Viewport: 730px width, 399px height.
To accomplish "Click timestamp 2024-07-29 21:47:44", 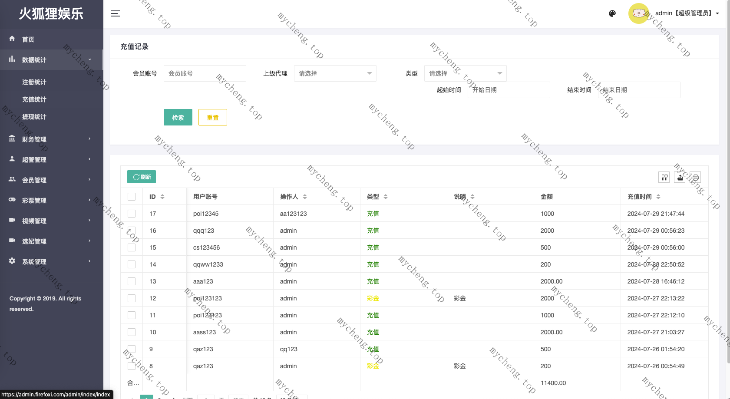I will pyautogui.click(x=656, y=214).
